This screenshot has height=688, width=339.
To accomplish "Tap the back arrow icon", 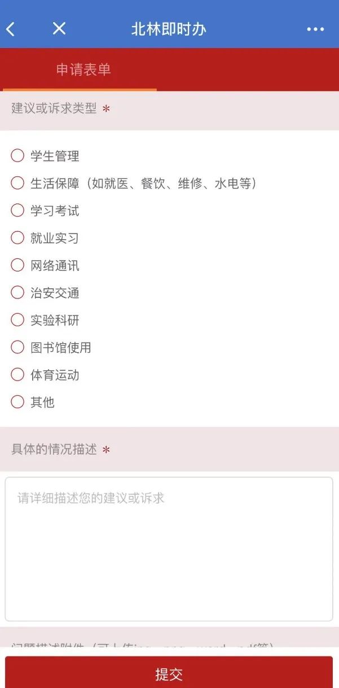I will click(11, 29).
